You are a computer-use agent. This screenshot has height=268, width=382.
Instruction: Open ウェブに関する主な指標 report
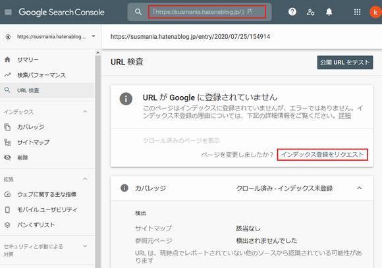pyautogui.click(x=47, y=194)
